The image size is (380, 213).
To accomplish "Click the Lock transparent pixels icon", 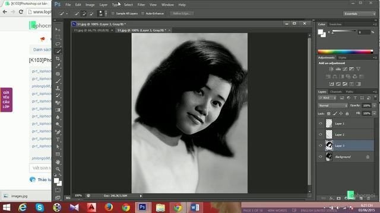I will coord(328,114).
